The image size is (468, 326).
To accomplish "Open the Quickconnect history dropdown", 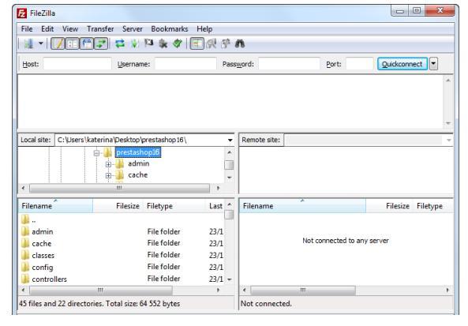I will (x=434, y=64).
